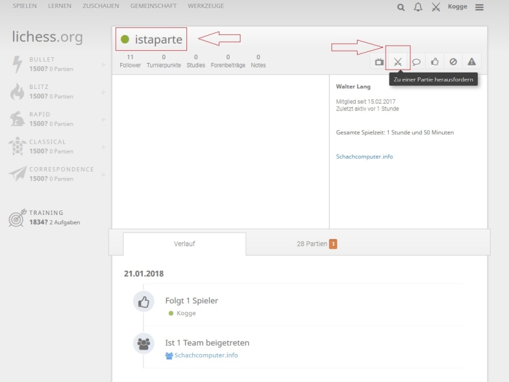
Task: Click the Ist 1 Team beigetreten entry
Action: point(207,343)
